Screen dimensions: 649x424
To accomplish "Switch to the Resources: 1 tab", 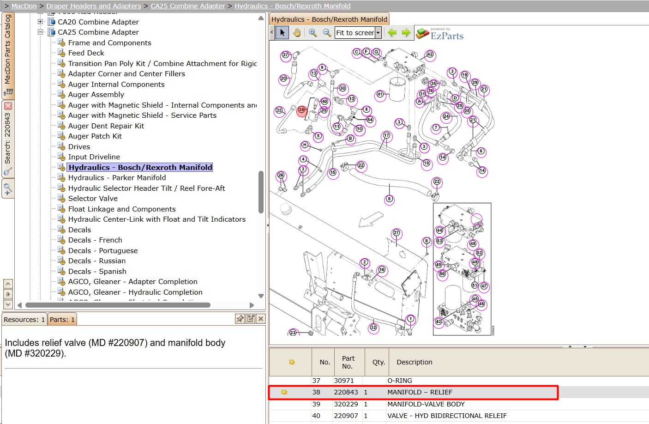I will [x=24, y=320].
